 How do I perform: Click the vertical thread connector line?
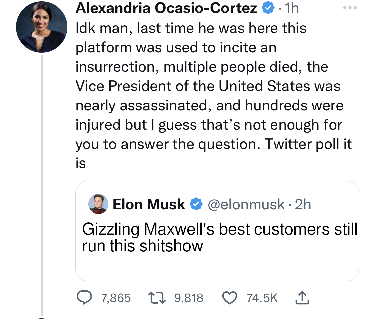[42, 185]
